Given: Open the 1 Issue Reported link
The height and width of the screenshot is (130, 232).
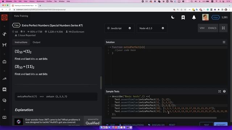Looking at the screenshot, I should tap(26, 35).
